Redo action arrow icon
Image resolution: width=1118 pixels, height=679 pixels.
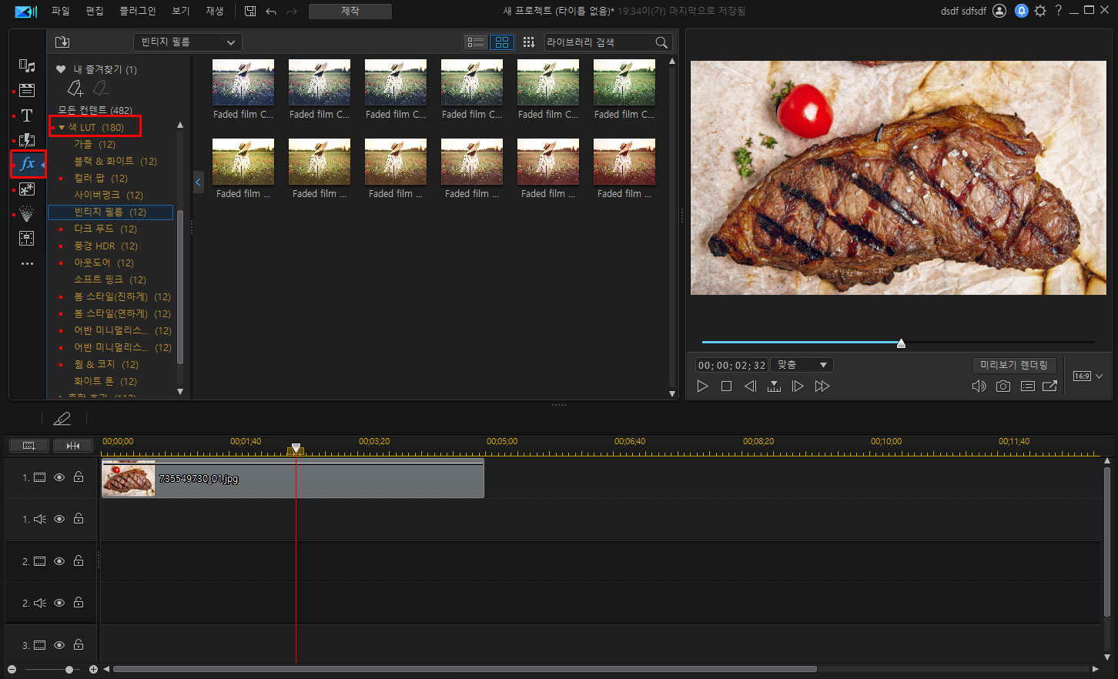point(292,11)
